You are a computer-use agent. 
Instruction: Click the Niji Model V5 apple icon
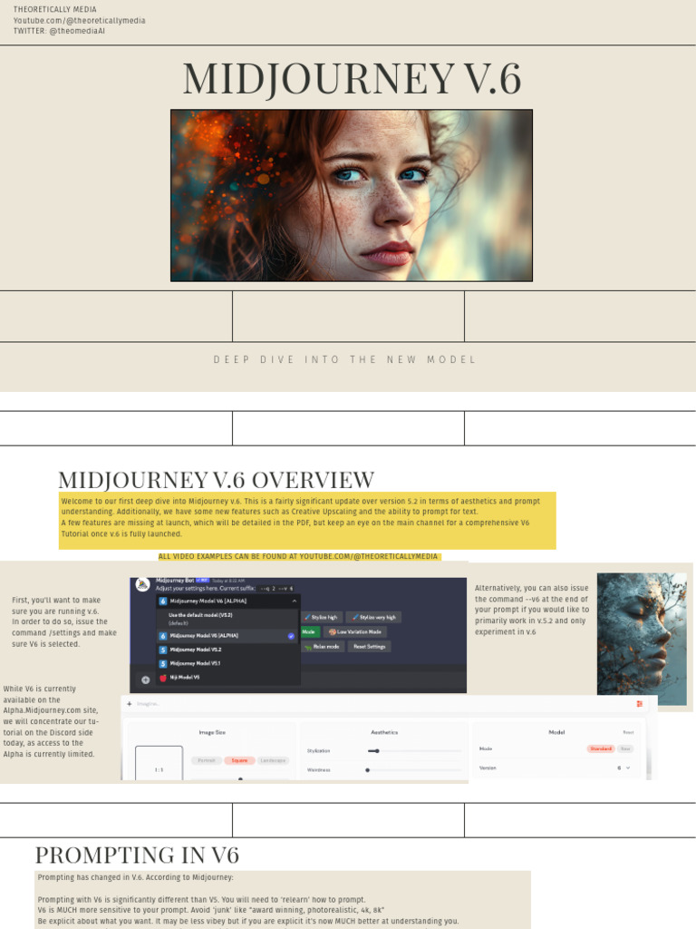[163, 677]
